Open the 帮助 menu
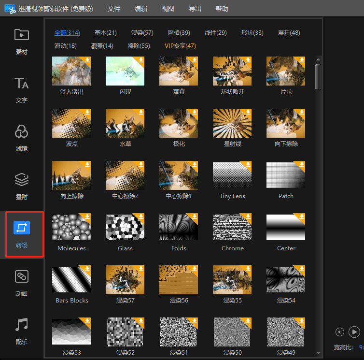Viewport: 364px width, 360px height. pyautogui.click(x=222, y=9)
